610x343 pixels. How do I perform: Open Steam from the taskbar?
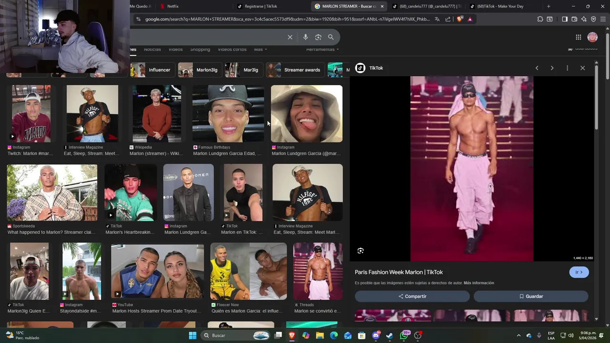coord(390,335)
